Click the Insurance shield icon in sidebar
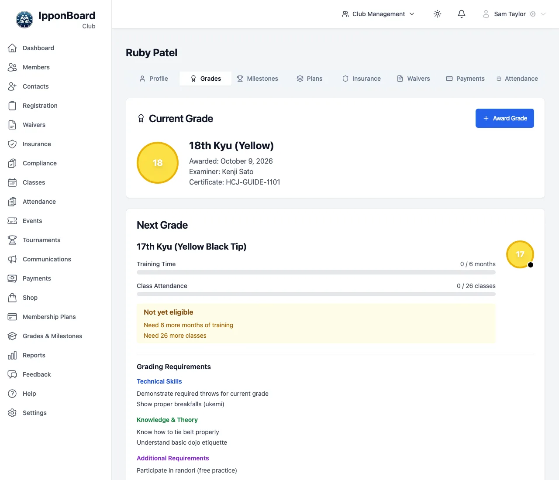This screenshot has width=559, height=480. (12, 144)
